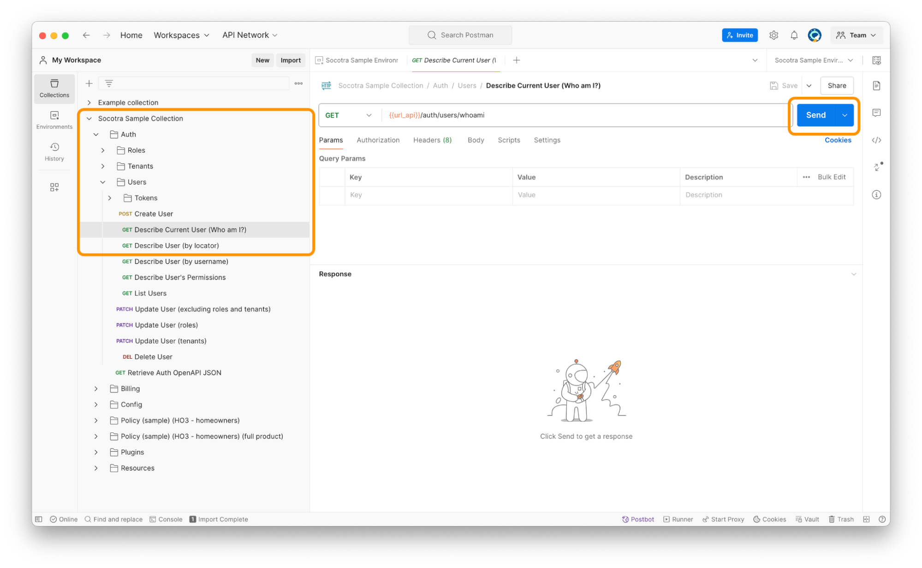
Task: Open the notifications bell
Action: [x=794, y=35]
